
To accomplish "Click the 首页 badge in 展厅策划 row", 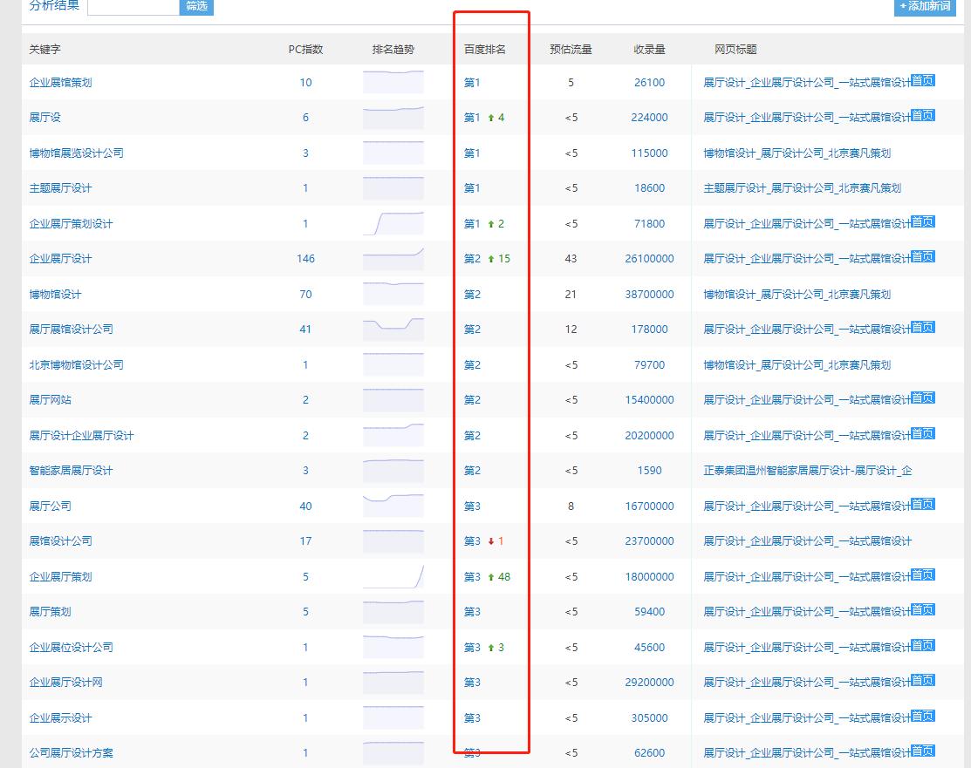I will click(x=923, y=610).
